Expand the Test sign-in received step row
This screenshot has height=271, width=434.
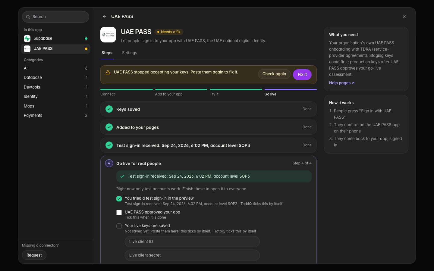(x=209, y=145)
